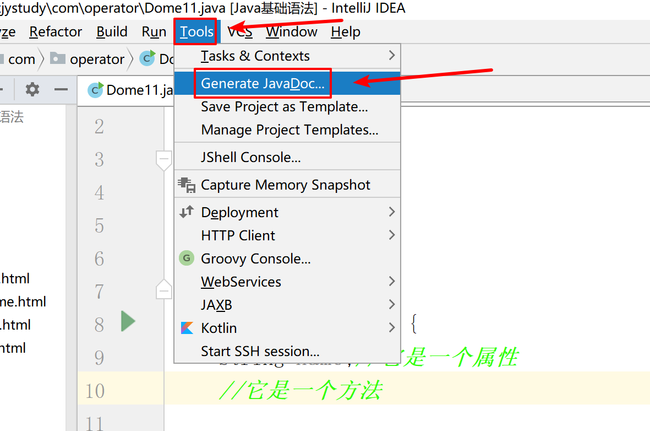The image size is (650, 431).
Task: Click line number 5 in gutter
Action: tap(99, 225)
